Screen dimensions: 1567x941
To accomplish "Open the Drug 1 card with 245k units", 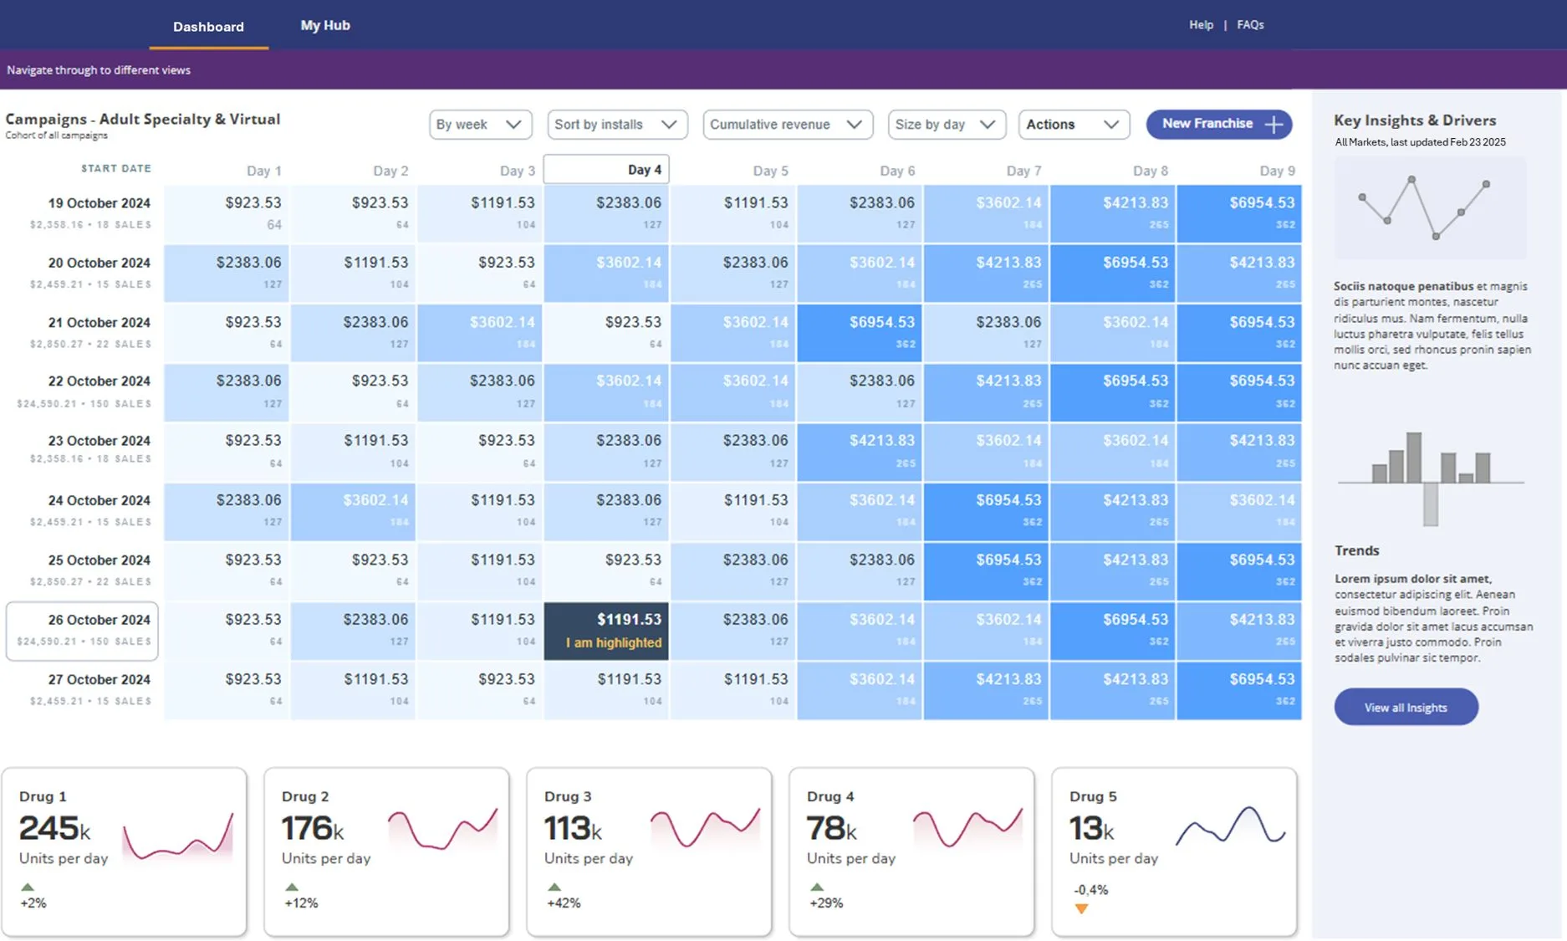I will tap(124, 852).
